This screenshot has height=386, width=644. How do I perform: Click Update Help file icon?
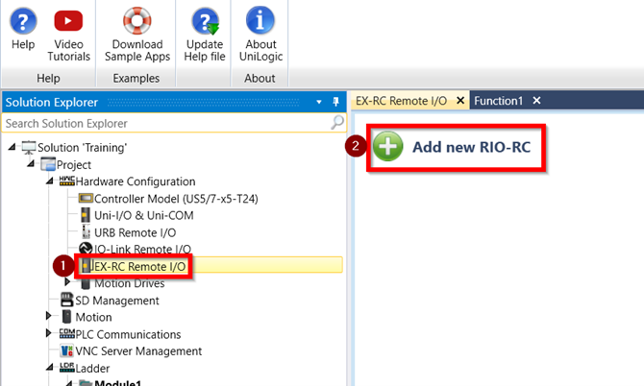coord(205,21)
